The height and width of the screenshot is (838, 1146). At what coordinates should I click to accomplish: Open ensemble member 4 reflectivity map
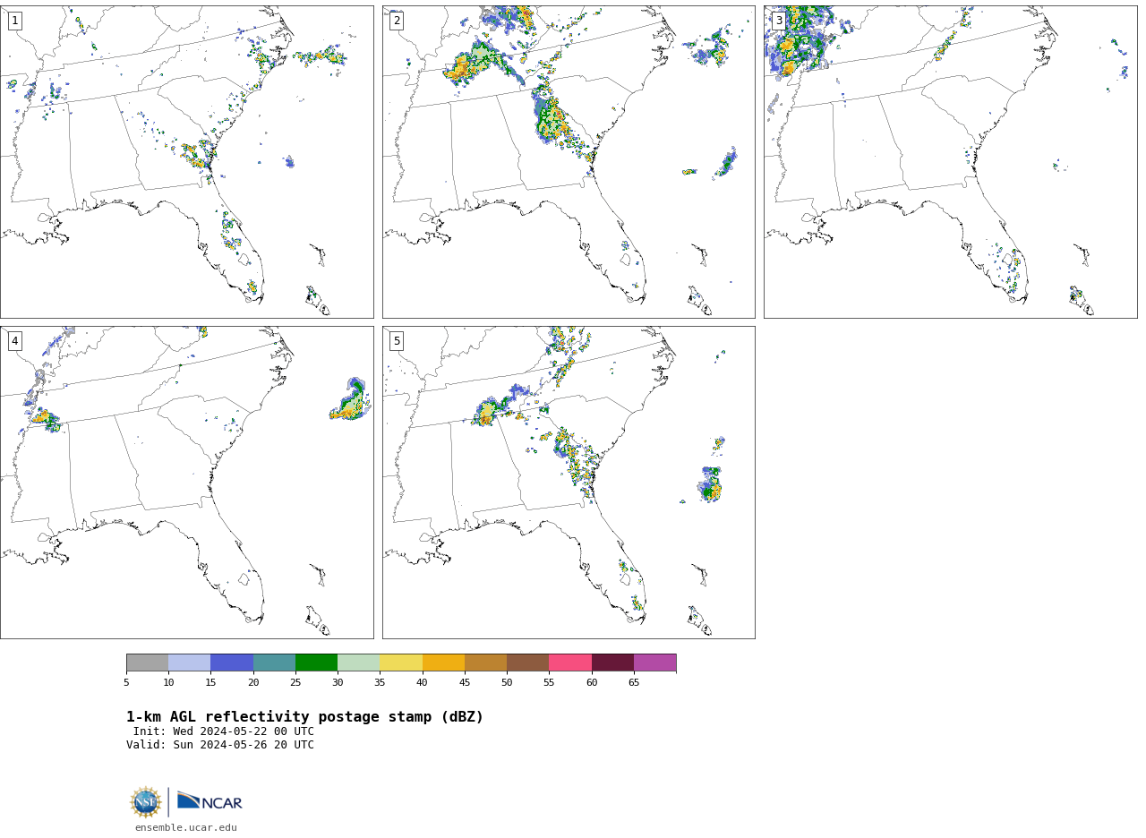tap(186, 483)
